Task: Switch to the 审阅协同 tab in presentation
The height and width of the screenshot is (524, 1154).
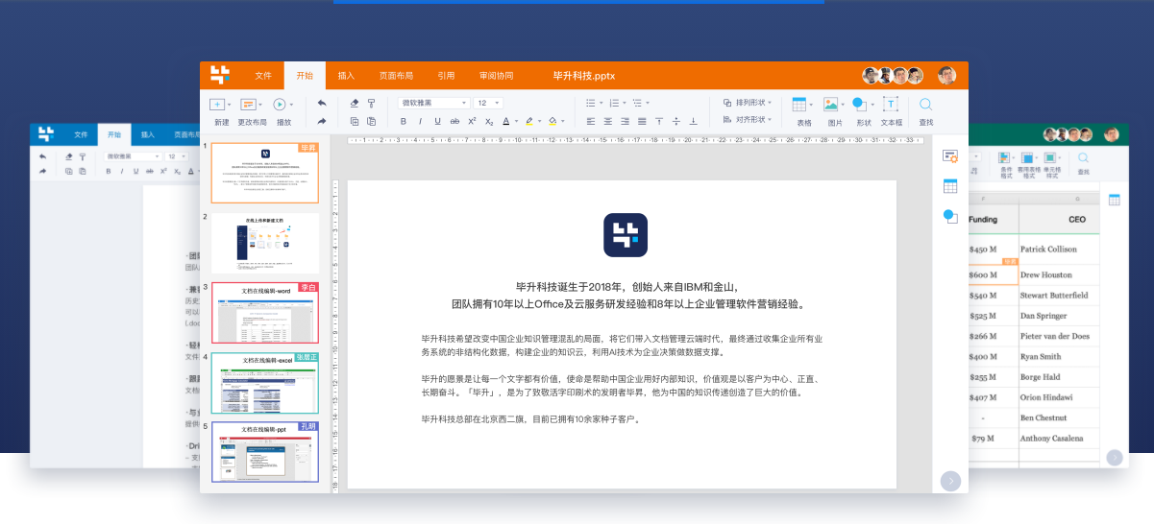Action: (497, 76)
